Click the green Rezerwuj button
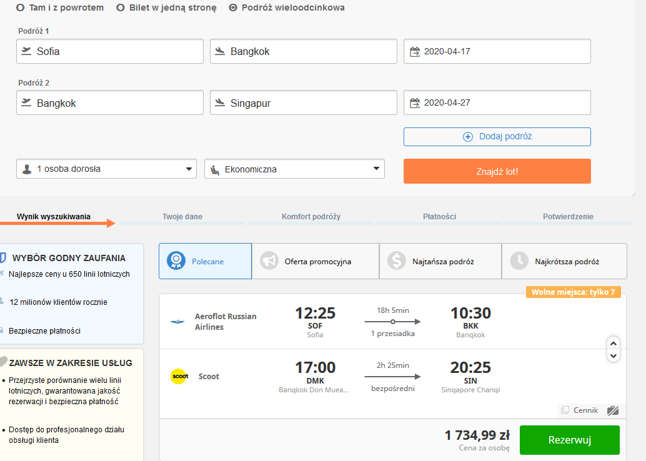This screenshot has height=461, width=646. click(570, 440)
